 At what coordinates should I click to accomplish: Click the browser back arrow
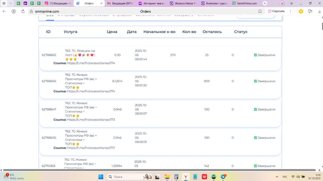(4, 11)
